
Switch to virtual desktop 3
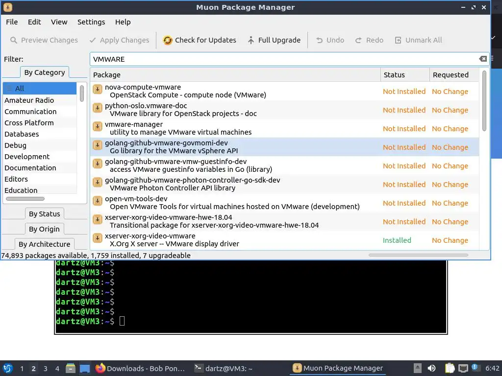(x=46, y=369)
